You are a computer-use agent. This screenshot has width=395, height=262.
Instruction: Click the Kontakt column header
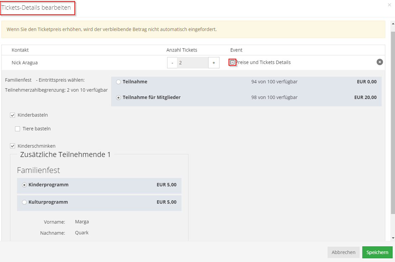[x=20, y=50]
